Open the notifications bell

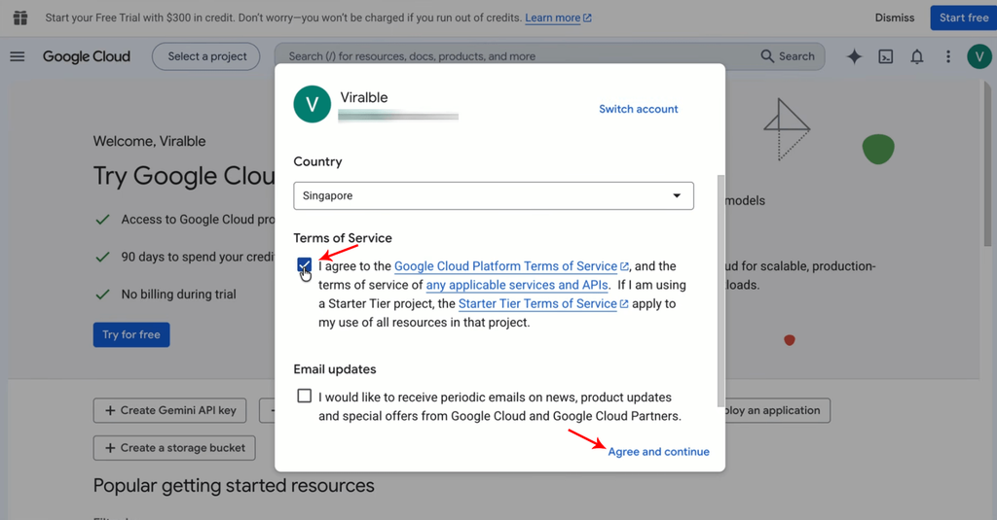tap(917, 56)
